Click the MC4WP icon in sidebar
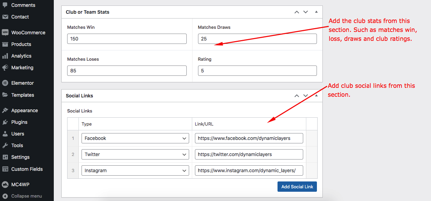431x201 pixels. pos(5,185)
